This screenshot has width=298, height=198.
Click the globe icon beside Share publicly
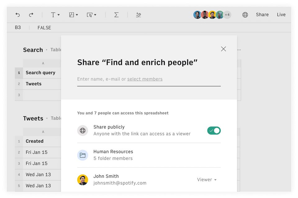pos(83,131)
